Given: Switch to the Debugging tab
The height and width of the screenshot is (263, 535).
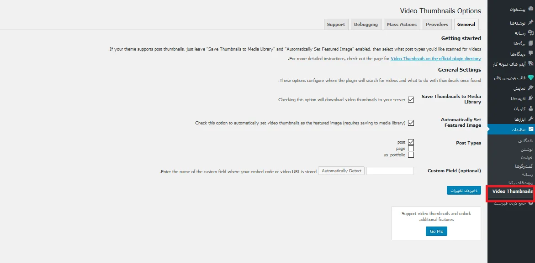Looking at the screenshot, I should point(366,25).
